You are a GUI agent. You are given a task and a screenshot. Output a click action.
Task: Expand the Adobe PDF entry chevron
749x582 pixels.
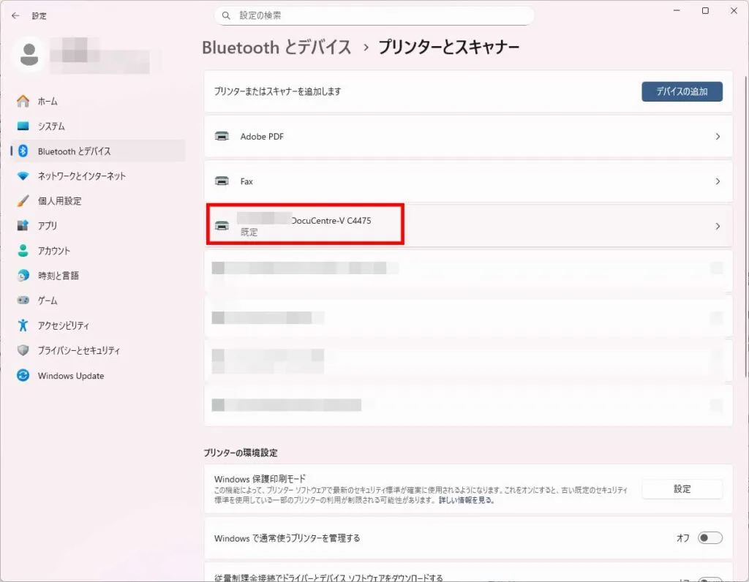click(718, 137)
